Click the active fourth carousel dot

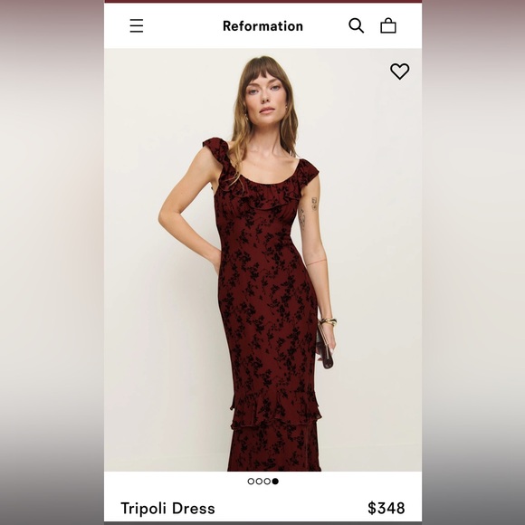(275, 482)
